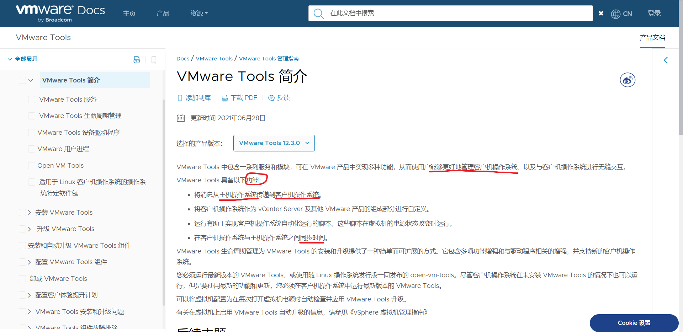Click the VMware Tools breadcrumb link

click(x=214, y=59)
